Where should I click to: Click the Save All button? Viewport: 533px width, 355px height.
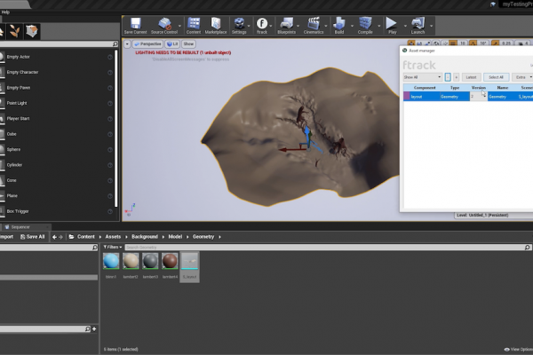32,237
